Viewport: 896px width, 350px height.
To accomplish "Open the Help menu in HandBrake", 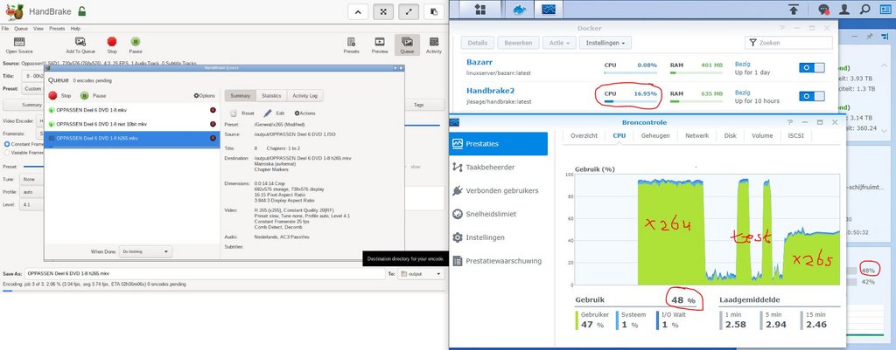I will pyautogui.click(x=75, y=29).
